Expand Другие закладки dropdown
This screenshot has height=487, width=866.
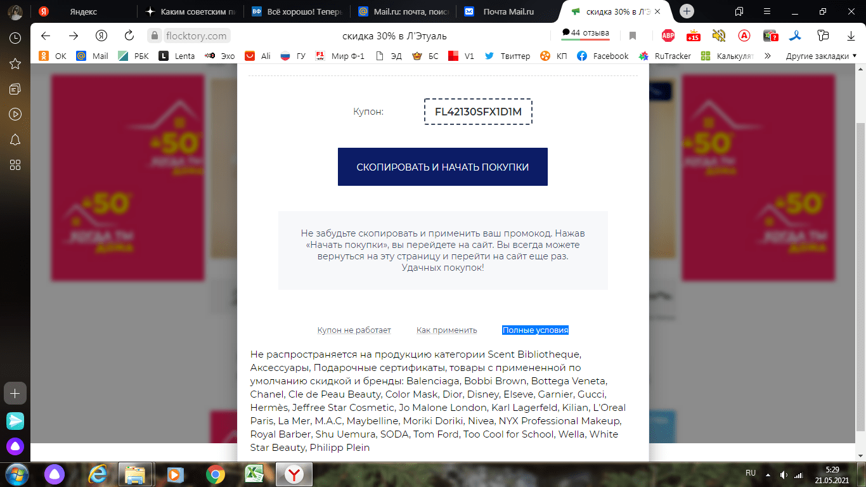[x=820, y=56]
